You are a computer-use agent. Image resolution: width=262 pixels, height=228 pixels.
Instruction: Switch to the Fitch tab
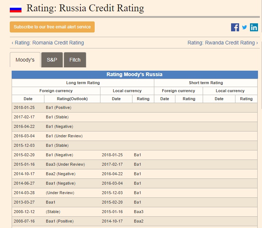75,60
